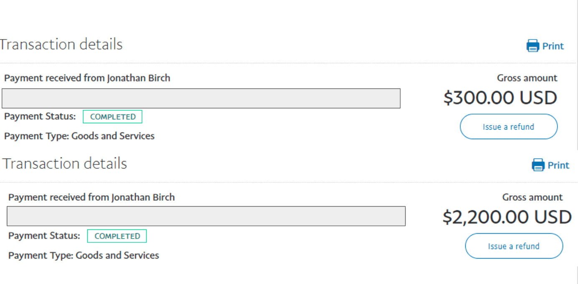
Task: Click the Gross amount label above $300.00 USD
Action: pos(527,78)
